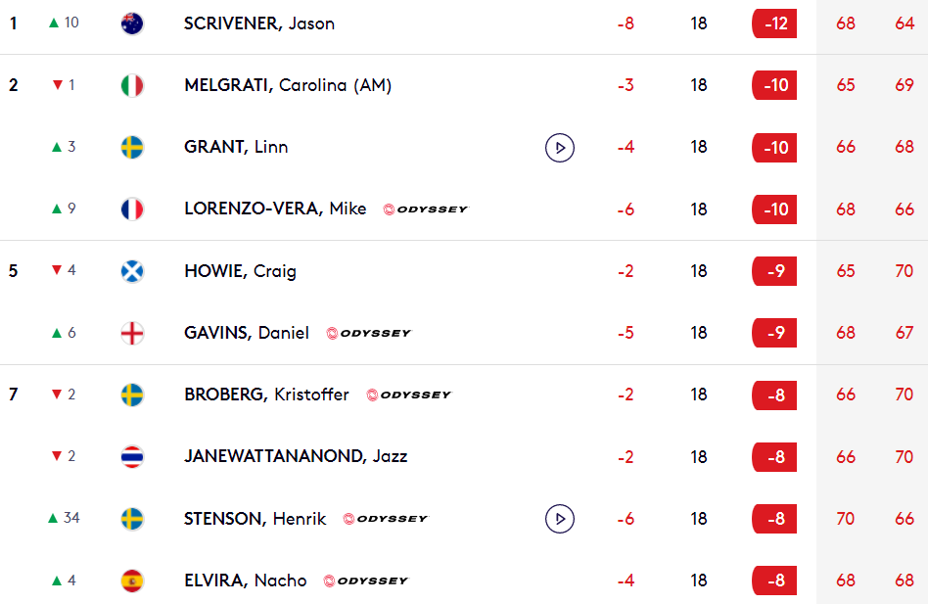Screen dimensions: 928x604
Task: Play Henrik Stenson video highlights
Action: click(559, 519)
